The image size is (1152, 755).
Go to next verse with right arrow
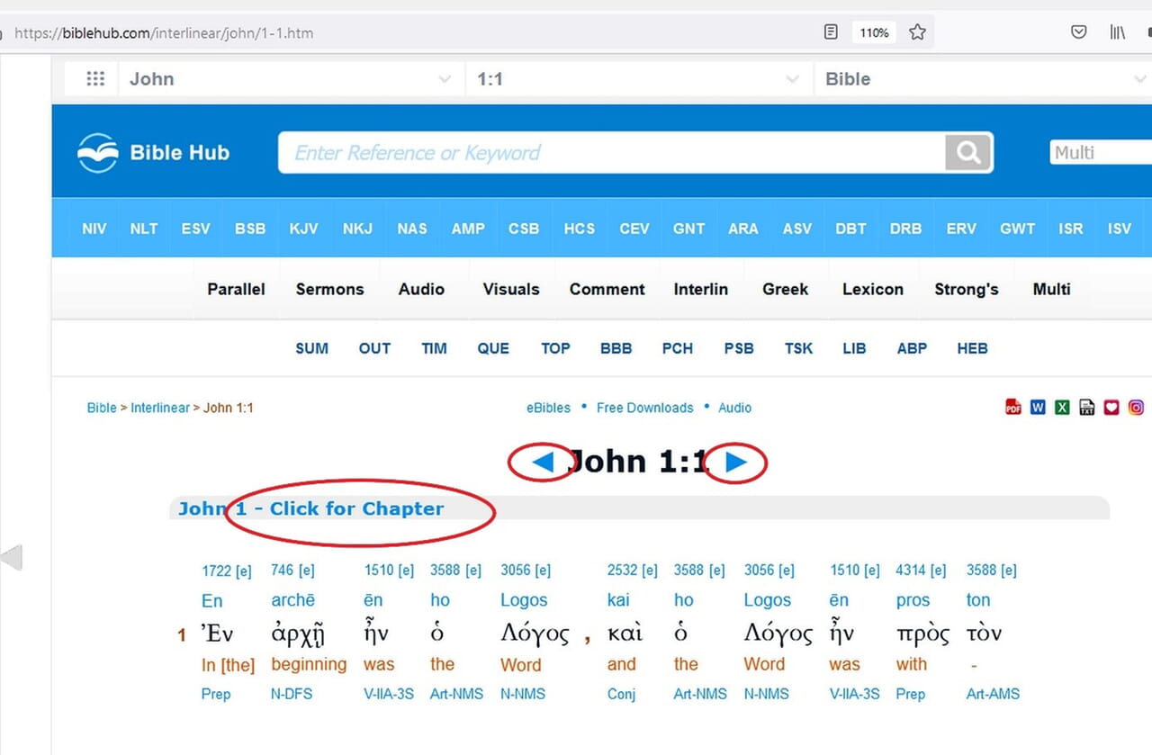736,463
